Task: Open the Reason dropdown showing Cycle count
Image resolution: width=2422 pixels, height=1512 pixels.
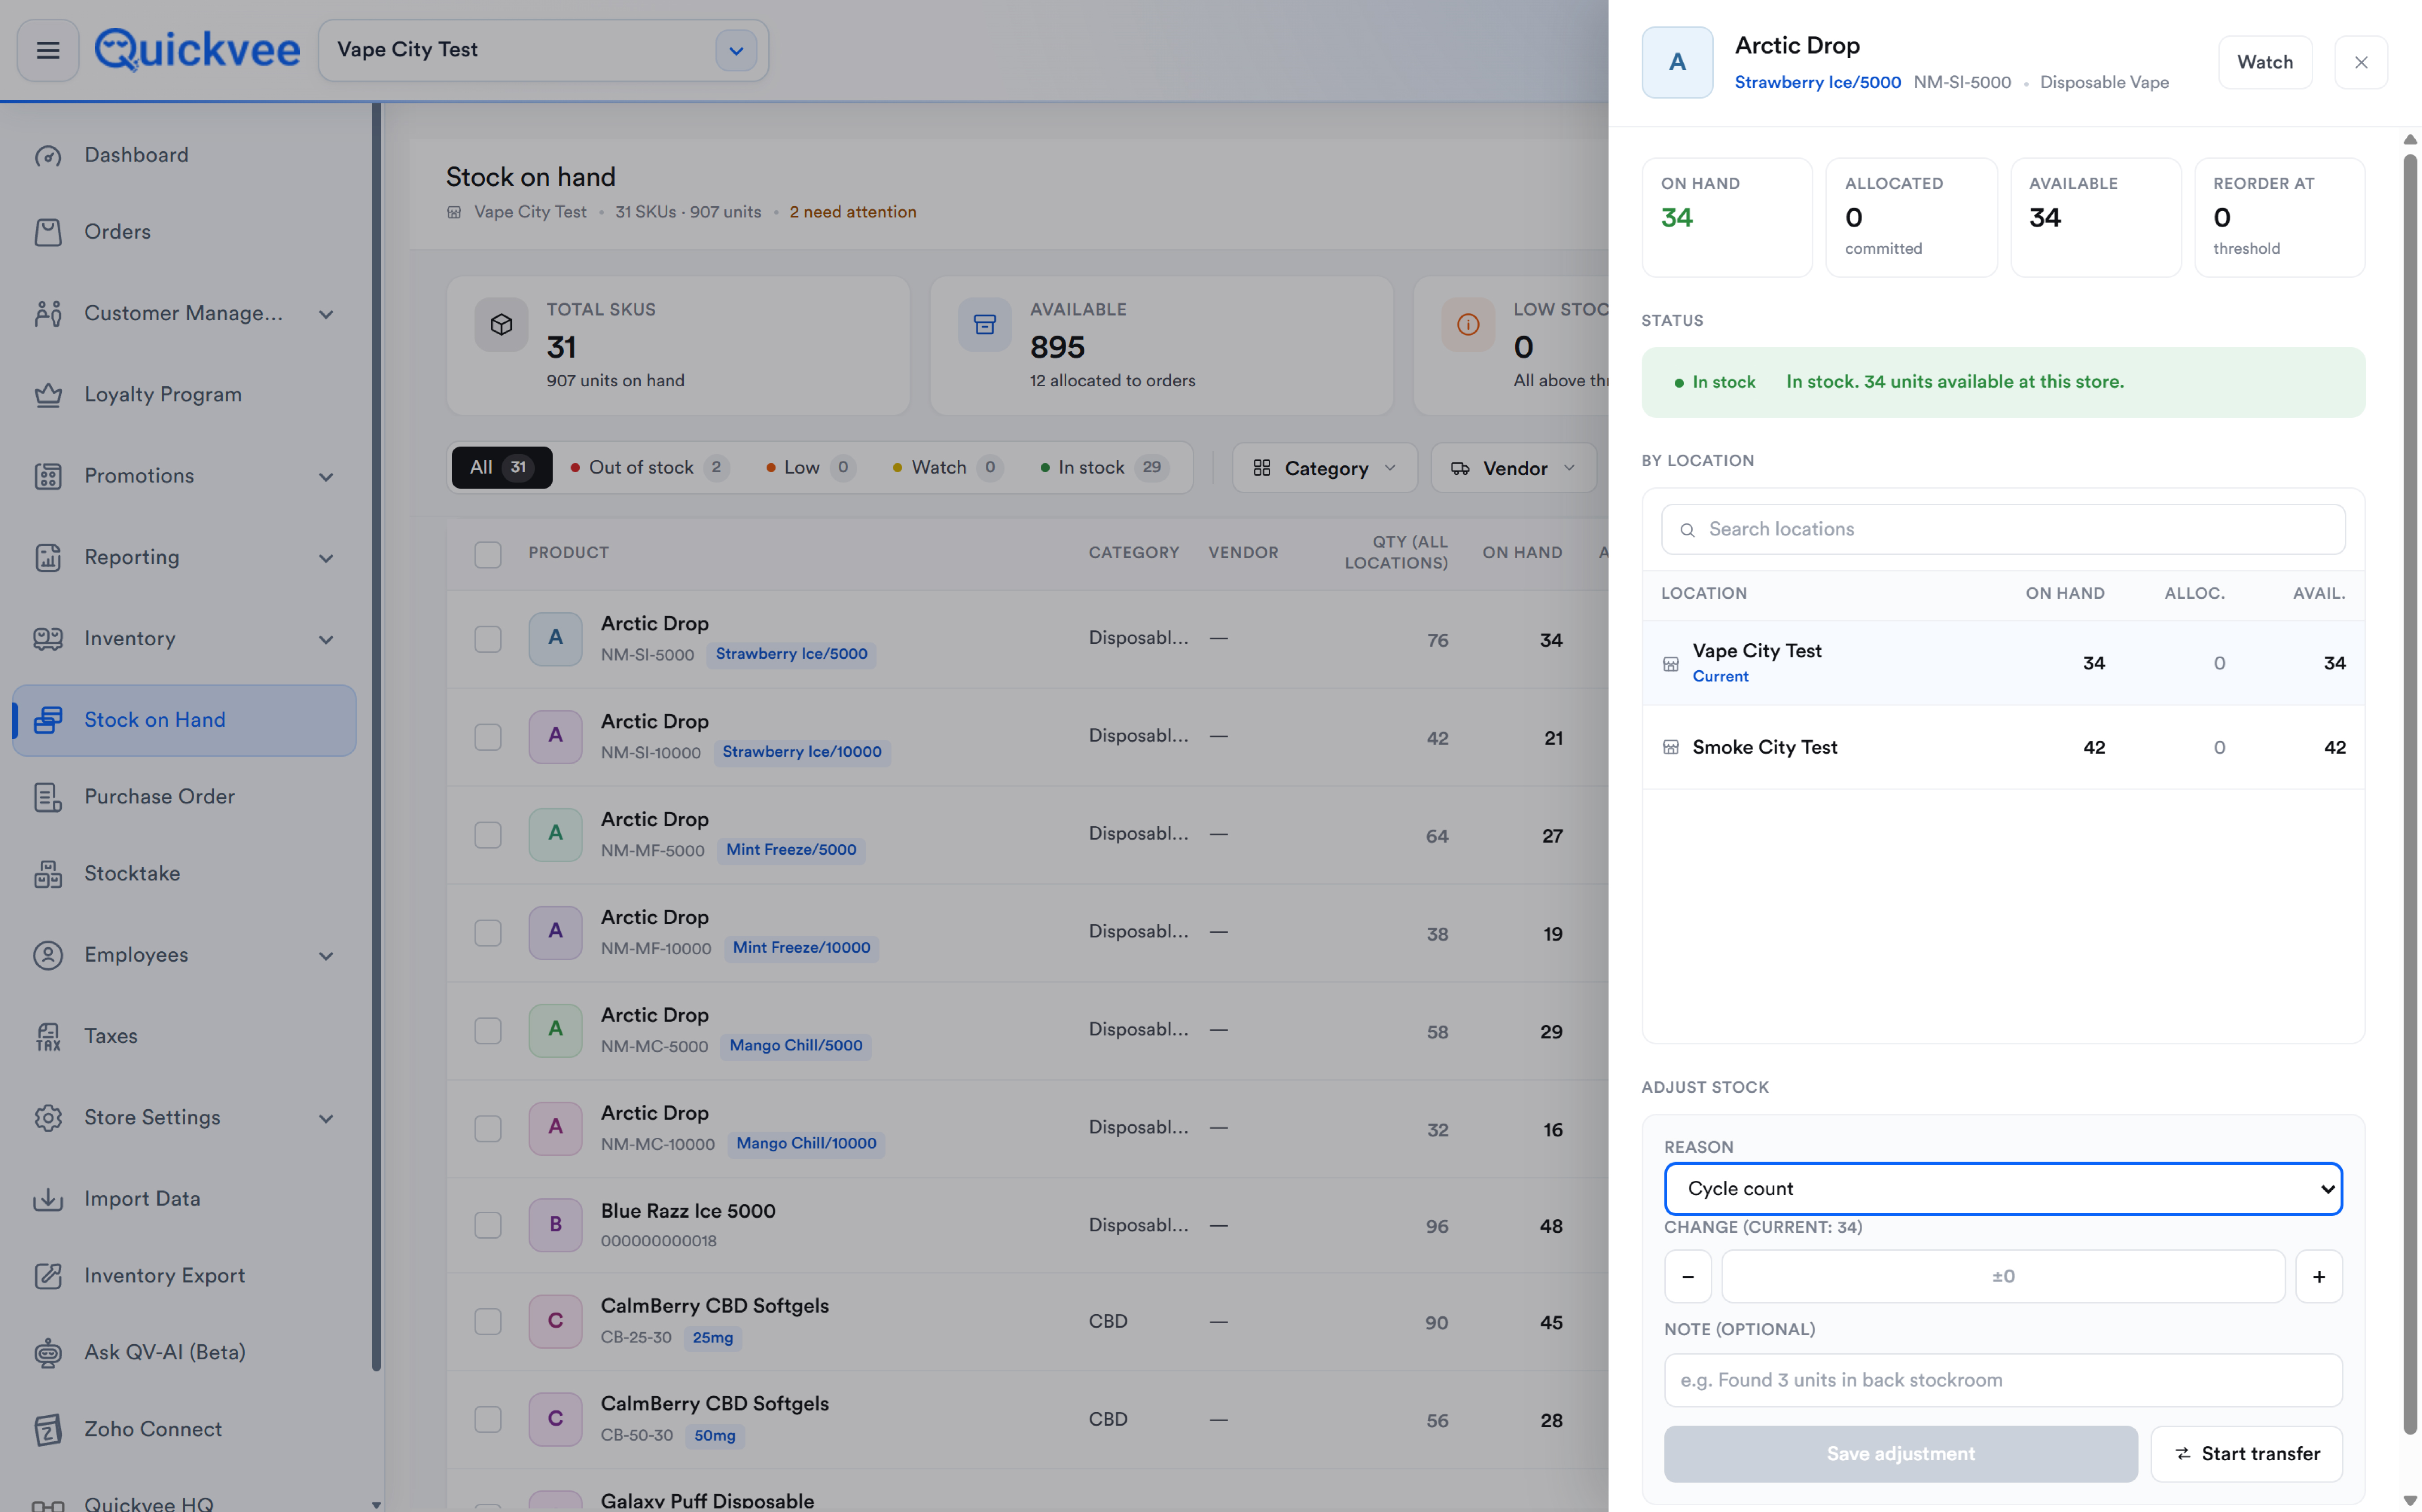Action: pyautogui.click(x=2003, y=1189)
